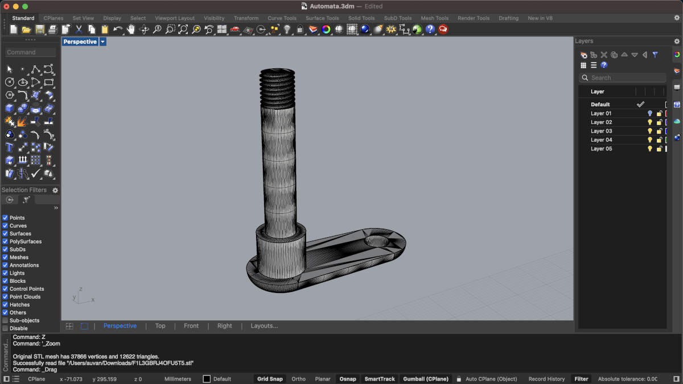
Task: Toggle visibility bulb of Layer 03
Action: 649,131
